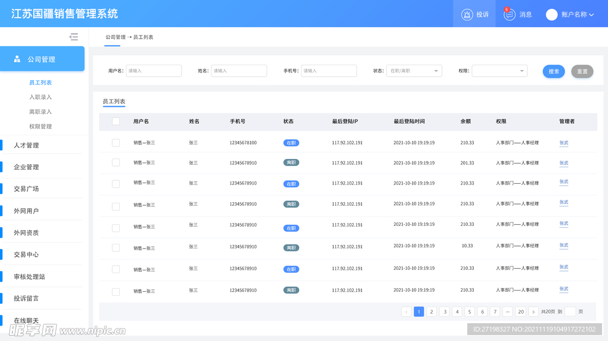This screenshot has width=608, height=341.
Task: Click the pagination ellipsis button
Action: point(508,311)
